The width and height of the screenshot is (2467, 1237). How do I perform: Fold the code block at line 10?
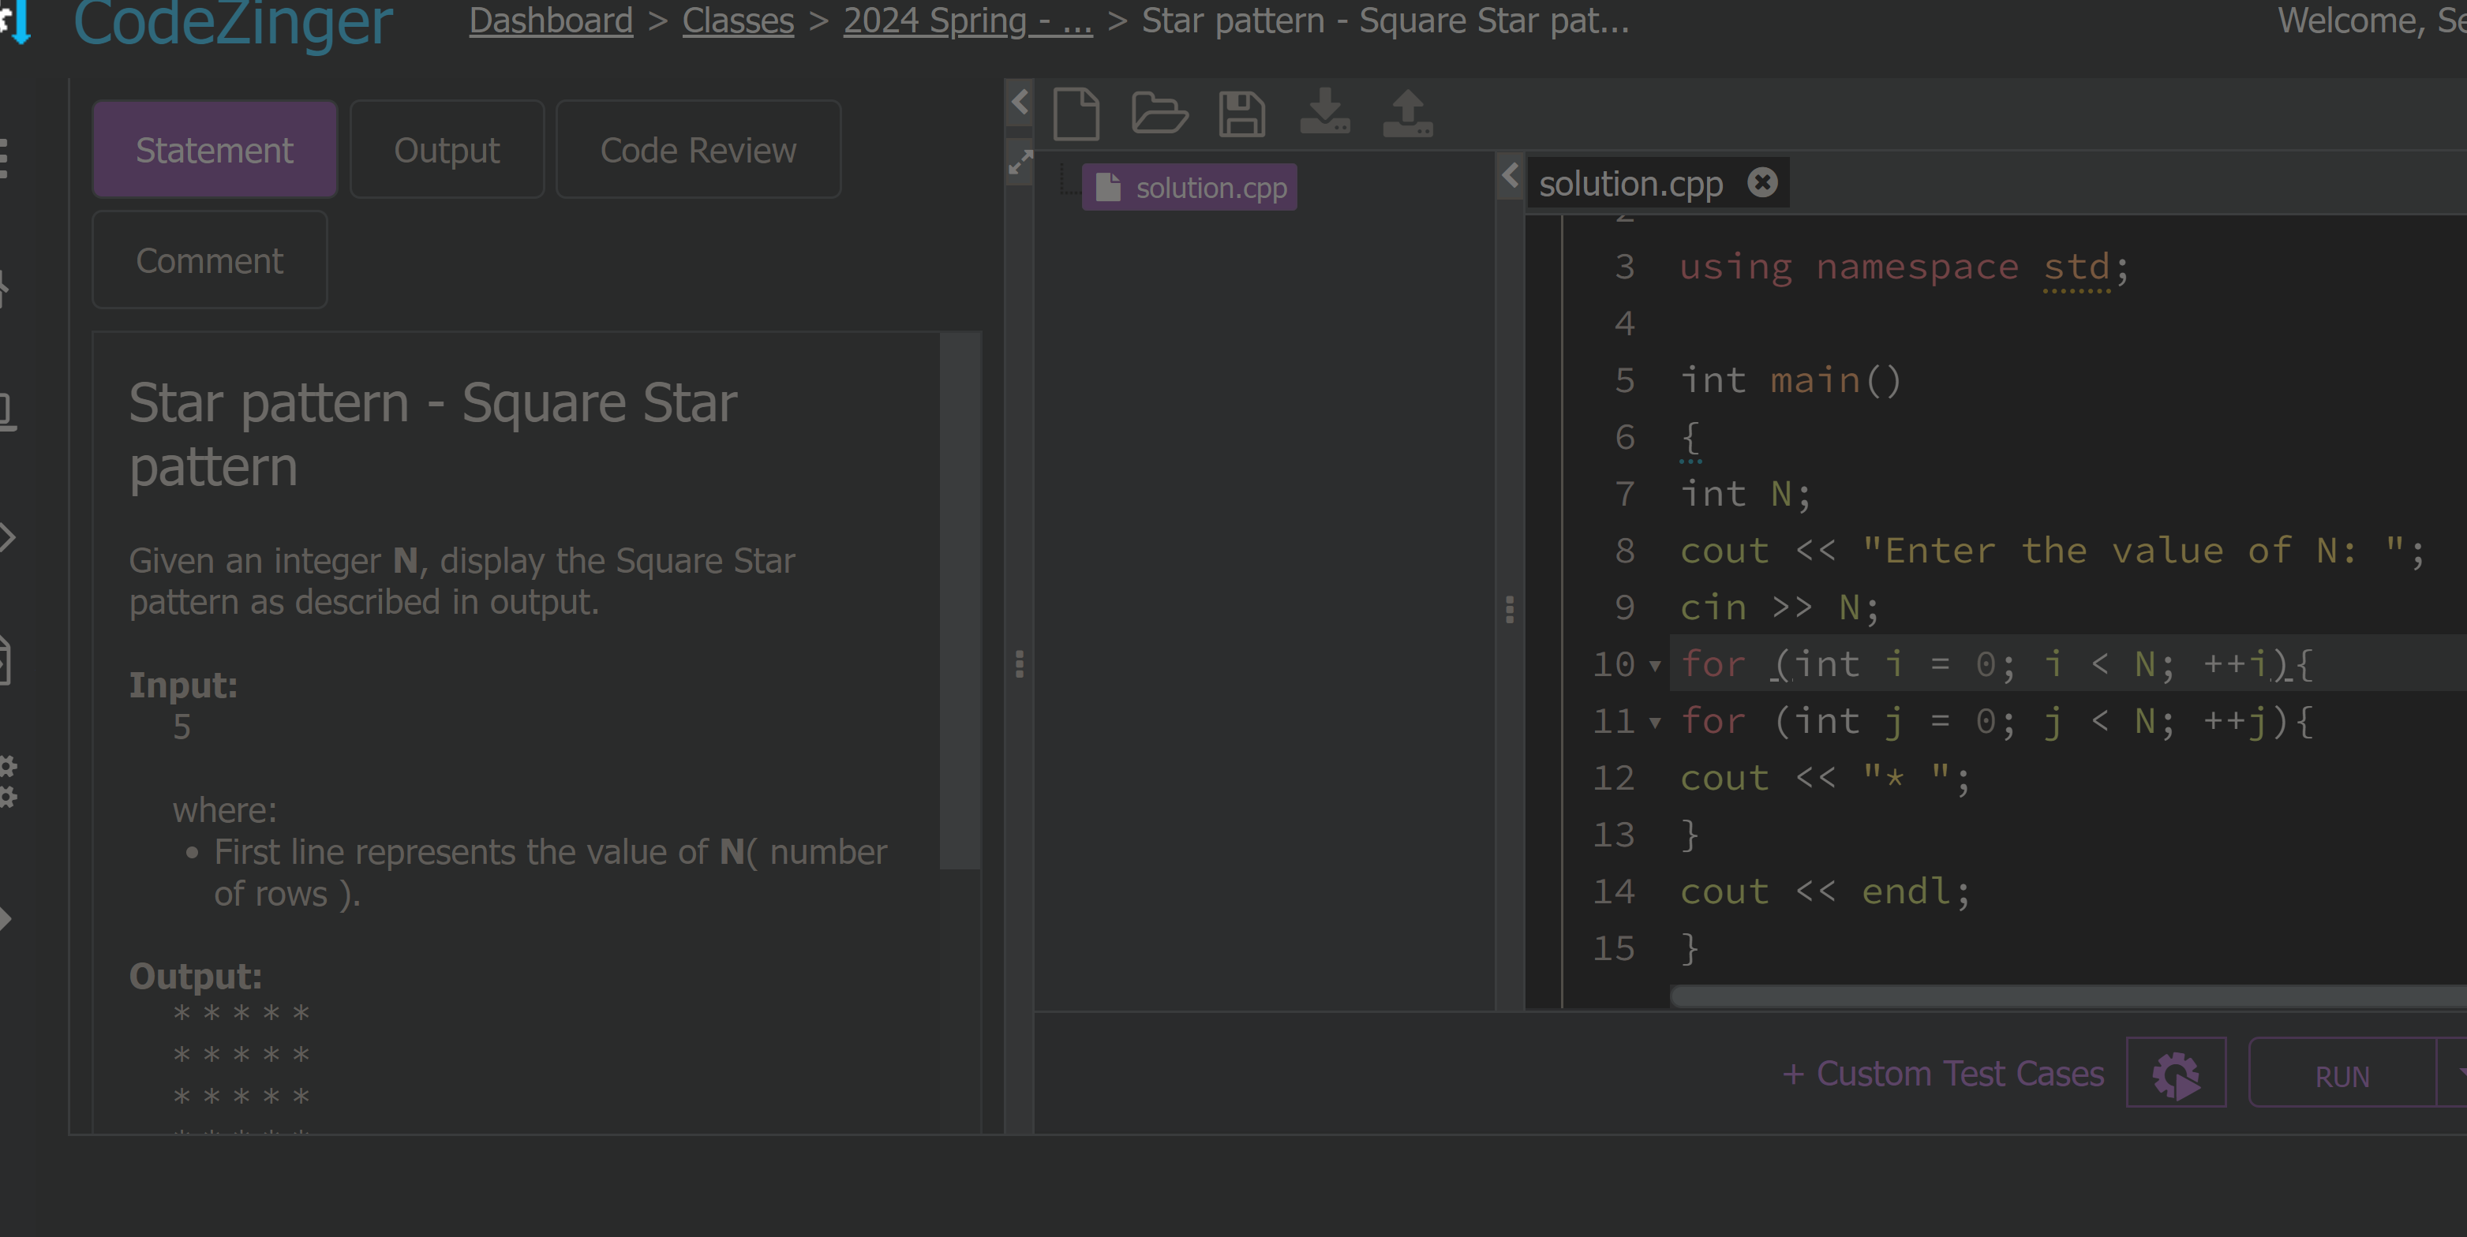click(x=1655, y=665)
